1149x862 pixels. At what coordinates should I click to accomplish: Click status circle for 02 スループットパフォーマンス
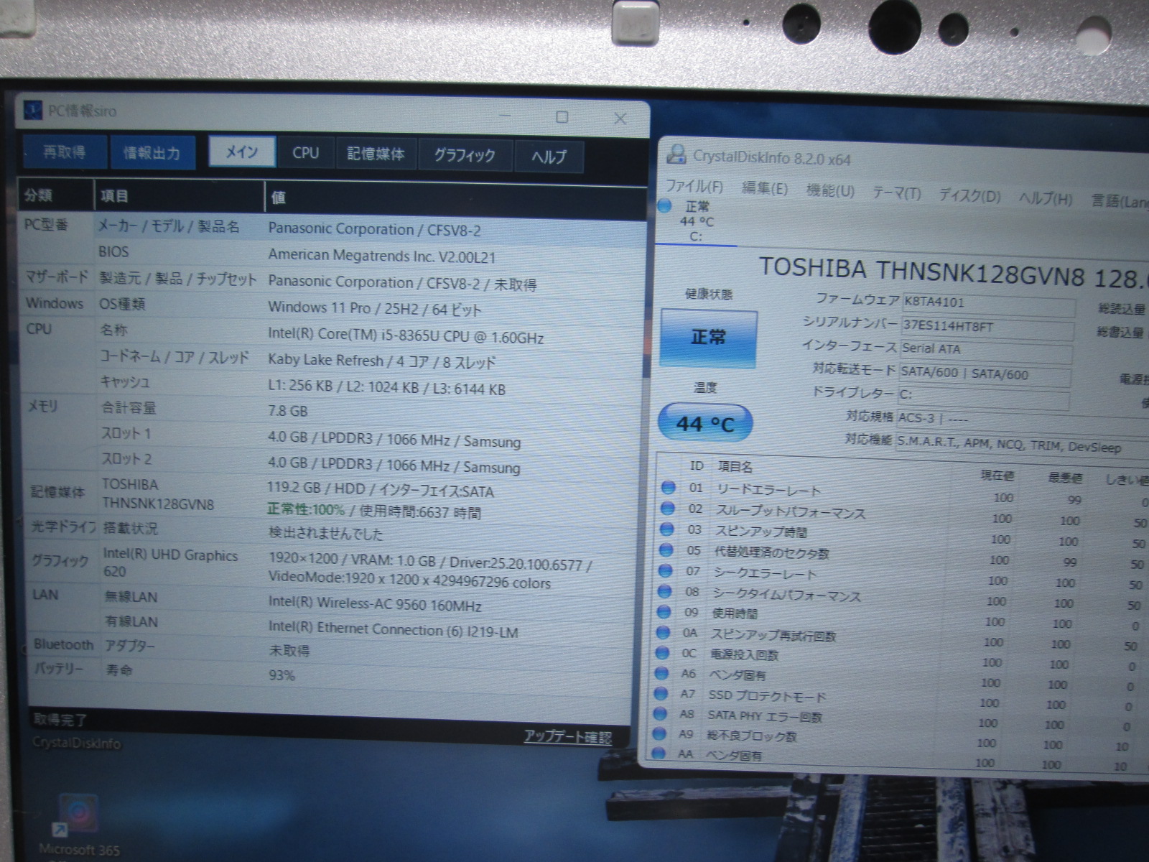pos(667,508)
